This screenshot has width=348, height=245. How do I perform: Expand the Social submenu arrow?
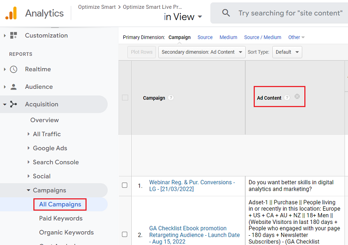29,176
